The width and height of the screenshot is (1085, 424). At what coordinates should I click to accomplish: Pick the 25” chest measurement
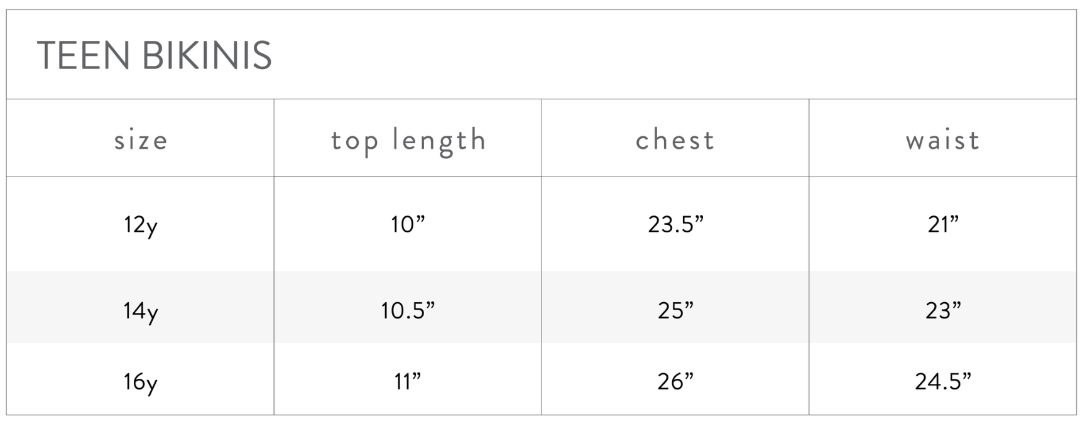[675, 310]
